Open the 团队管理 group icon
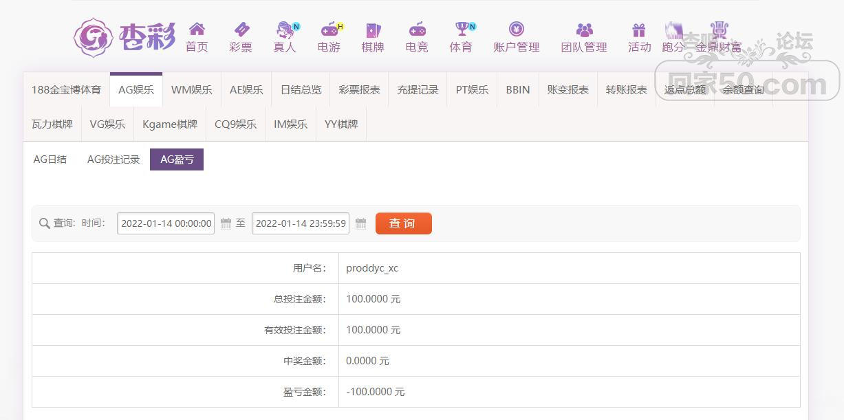The height and width of the screenshot is (420, 844). [x=584, y=30]
